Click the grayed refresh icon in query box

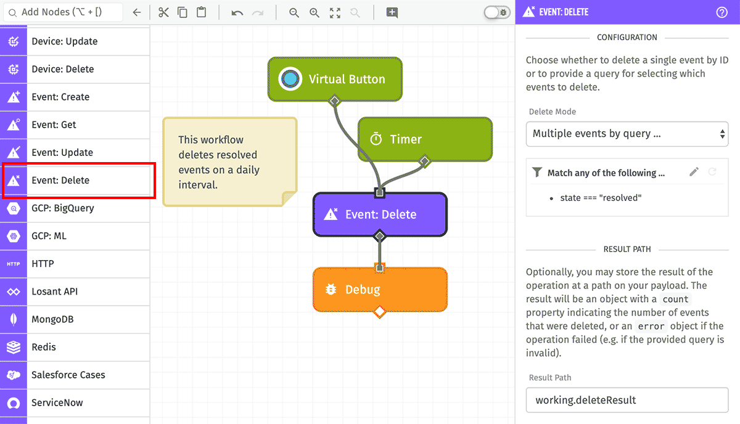(712, 172)
